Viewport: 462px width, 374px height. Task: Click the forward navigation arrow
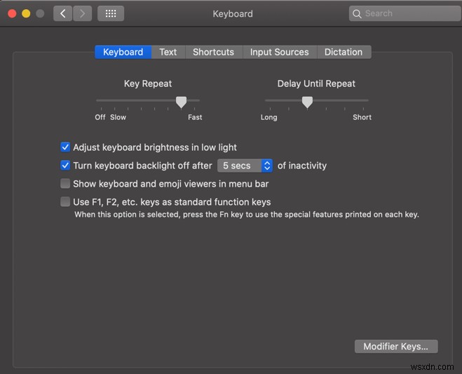(82, 13)
